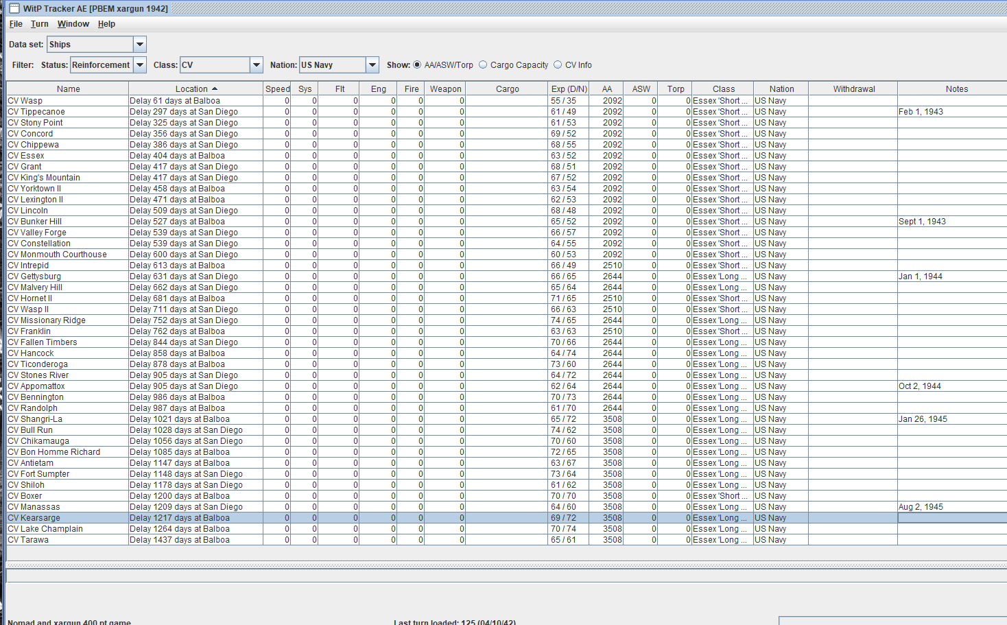Image resolution: width=1007 pixels, height=625 pixels.
Task: Click 'Delay 1437 days at Balboa' location cell
Action: pyautogui.click(x=196, y=540)
